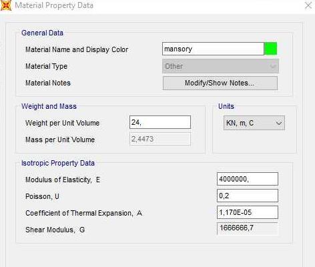Select the Weight per Unit Volume field
The image size is (315, 267).
click(x=160, y=122)
